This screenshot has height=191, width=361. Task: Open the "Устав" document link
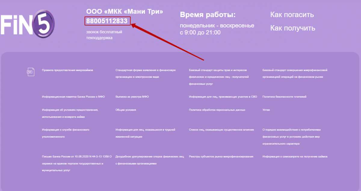pyautogui.click(x=266, y=110)
